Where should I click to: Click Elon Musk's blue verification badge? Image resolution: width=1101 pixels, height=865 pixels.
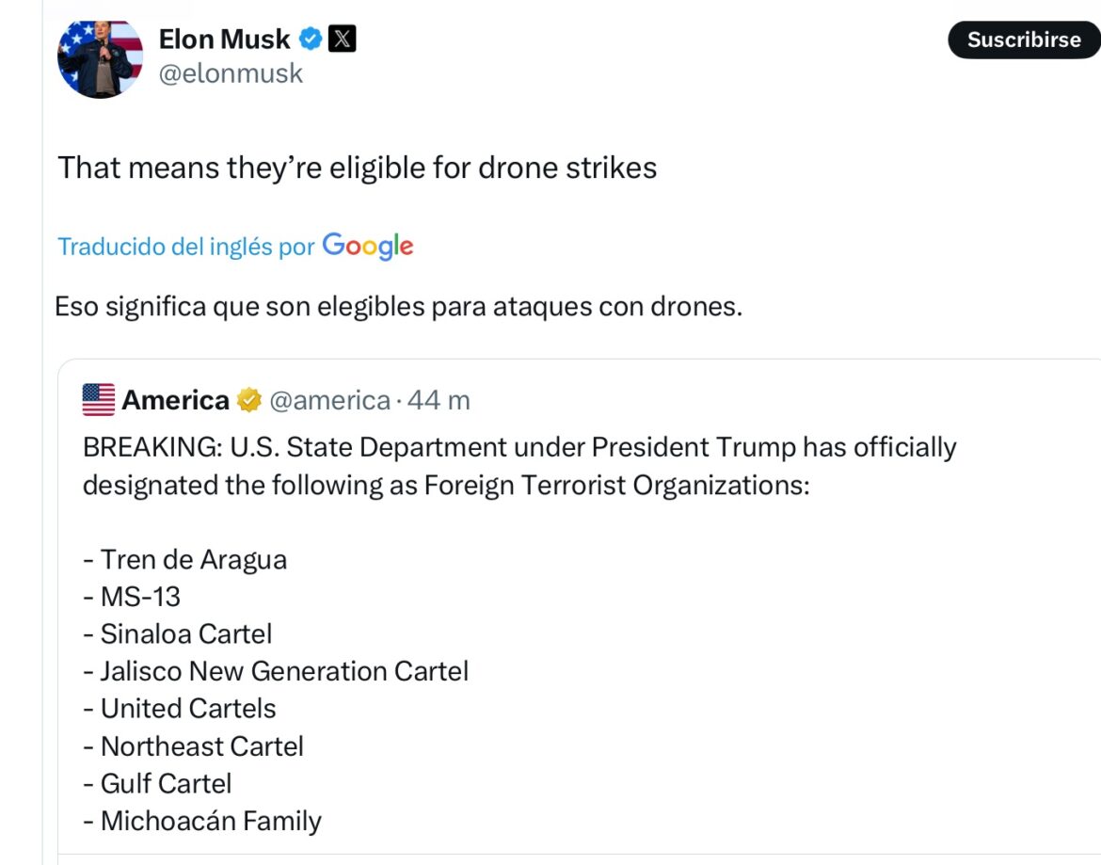coord(309,39)
